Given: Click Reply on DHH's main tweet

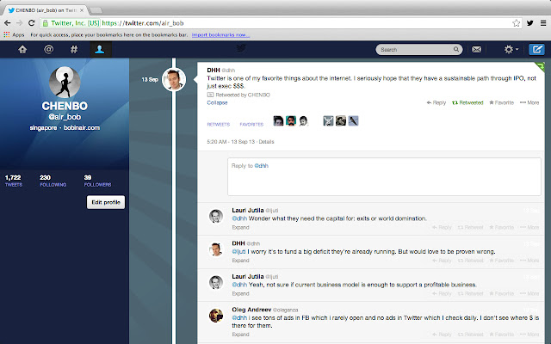Looking at the screenshot, I should click(436, 102).
